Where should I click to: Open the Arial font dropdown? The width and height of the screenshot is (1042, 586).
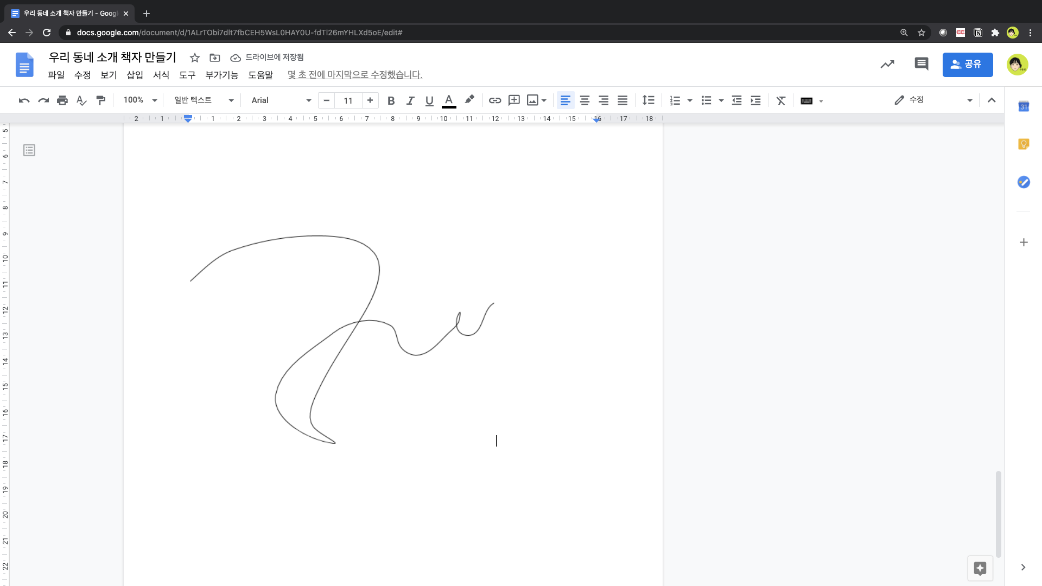[x=281, y=100]
